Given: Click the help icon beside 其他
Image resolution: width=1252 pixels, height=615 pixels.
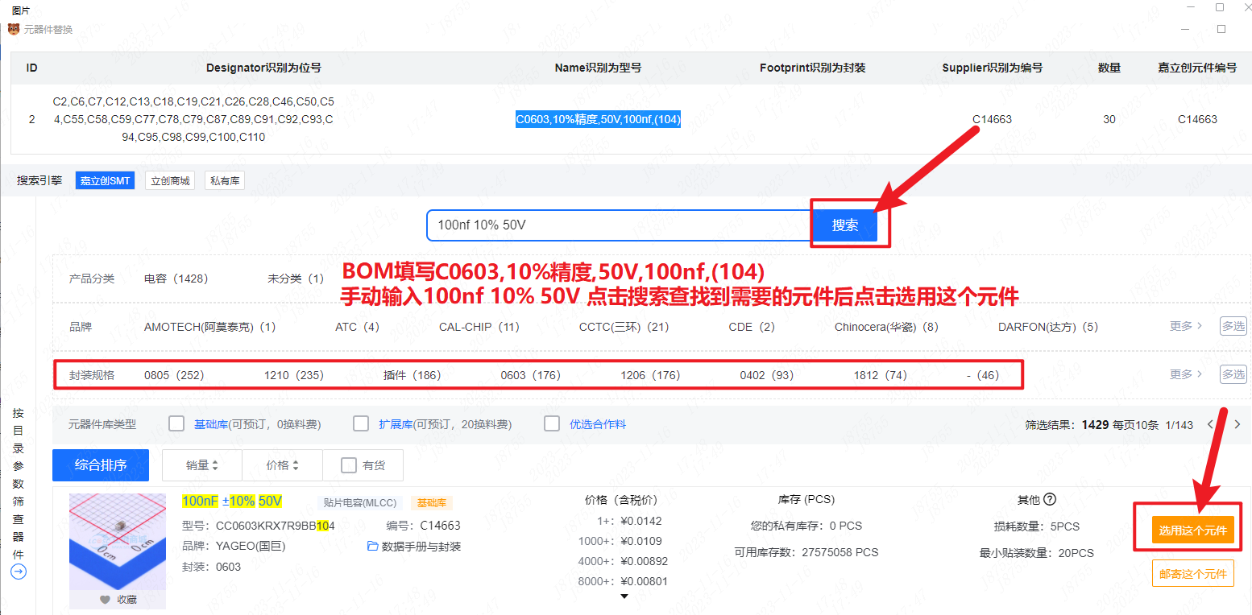Looking at the screenshot, I should (1049, 499).
